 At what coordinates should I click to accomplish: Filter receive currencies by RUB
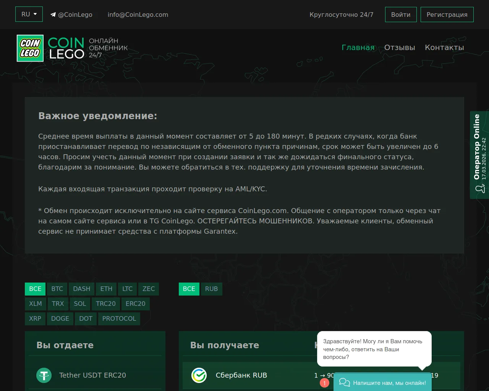[x=211, y=289]
